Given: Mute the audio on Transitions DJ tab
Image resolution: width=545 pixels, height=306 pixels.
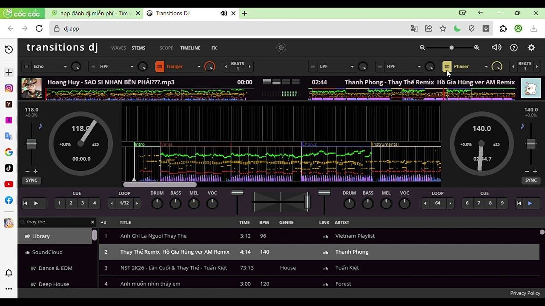Looking at the screenshot, I should tap(224, 13).
